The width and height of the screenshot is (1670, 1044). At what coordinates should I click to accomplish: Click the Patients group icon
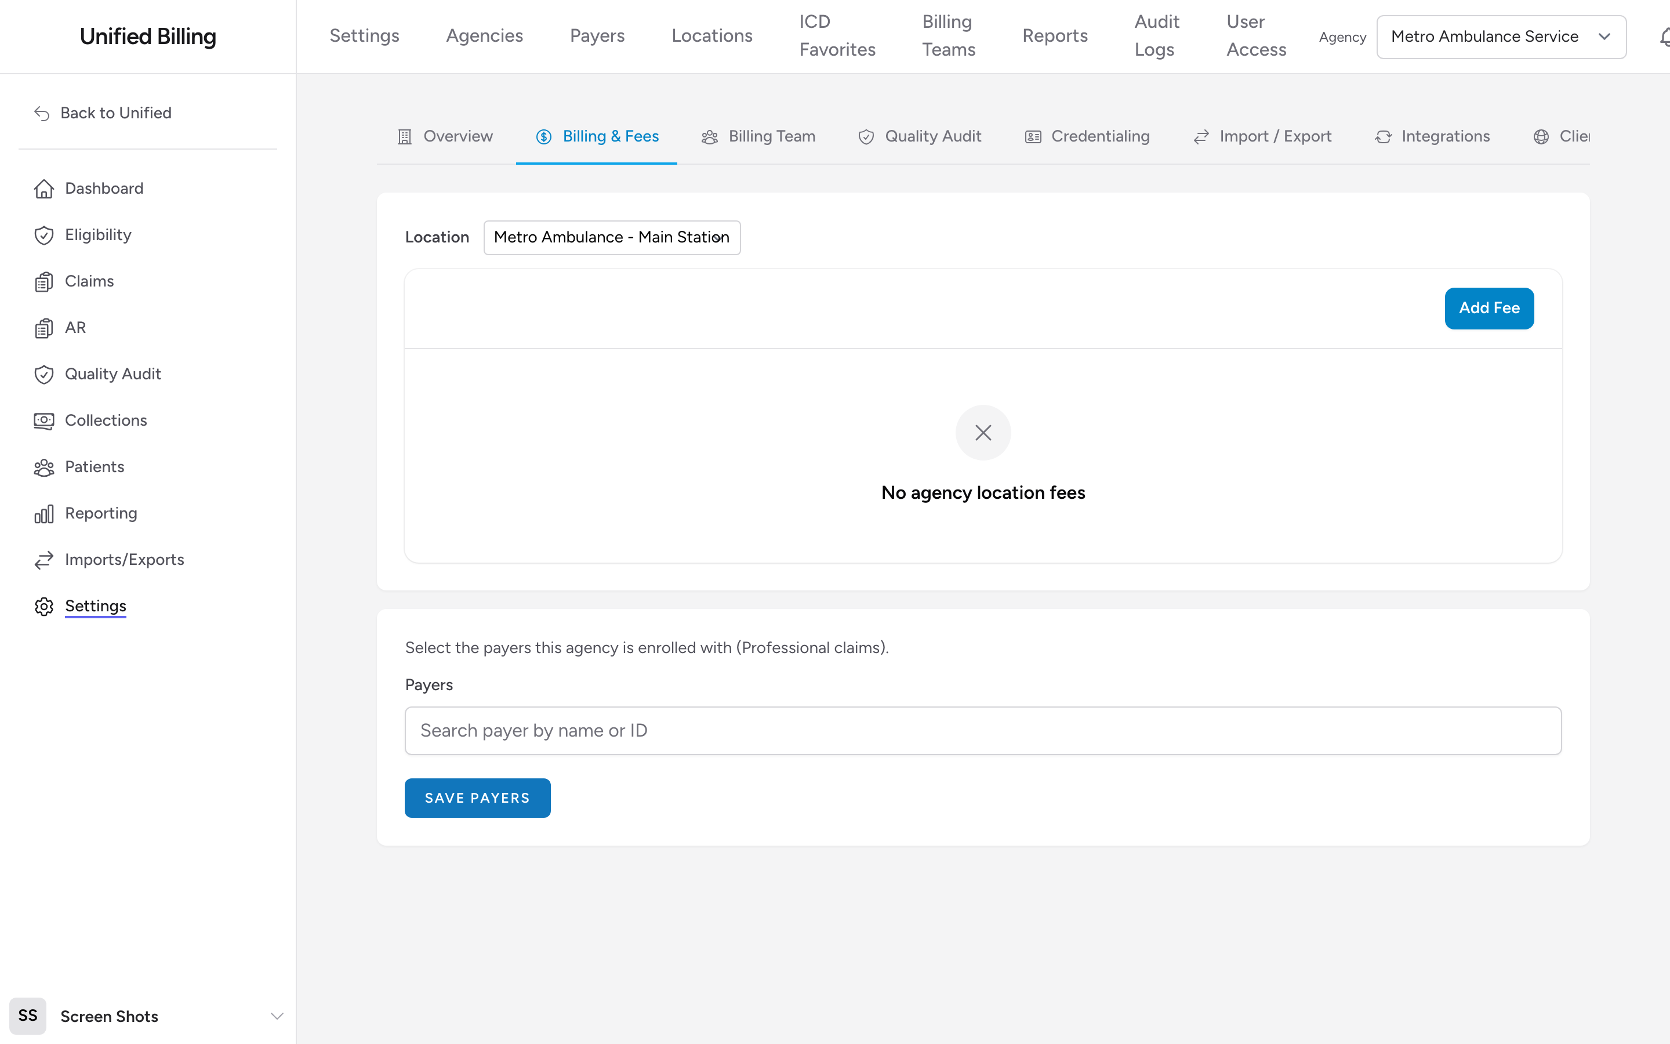click(x=44, y=467)
